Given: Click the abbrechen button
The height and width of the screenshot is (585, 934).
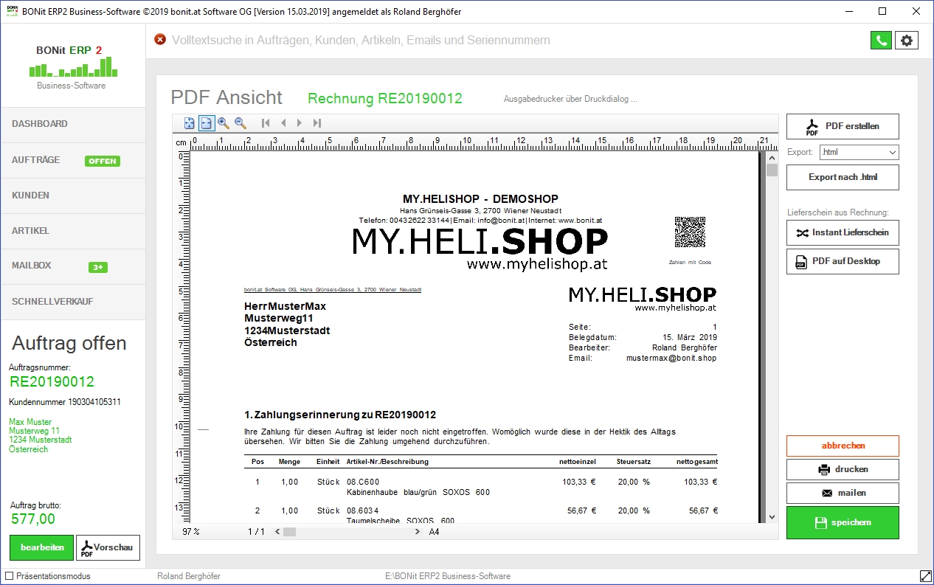Looking at the screenshot, I should [x=843, y=446].
